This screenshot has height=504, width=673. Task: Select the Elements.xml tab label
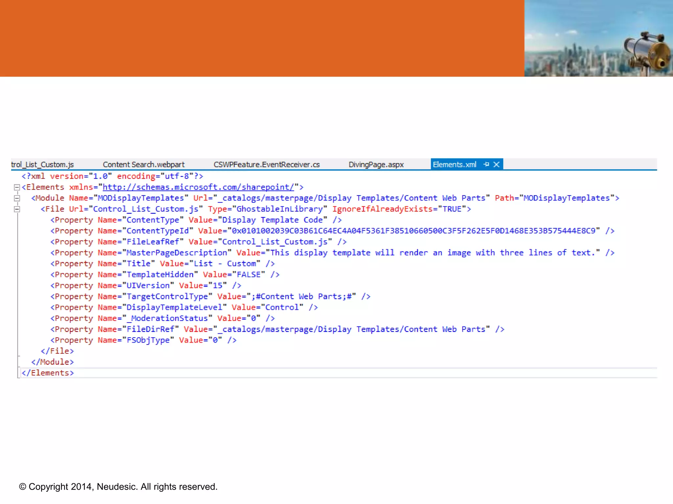point(454,164)
